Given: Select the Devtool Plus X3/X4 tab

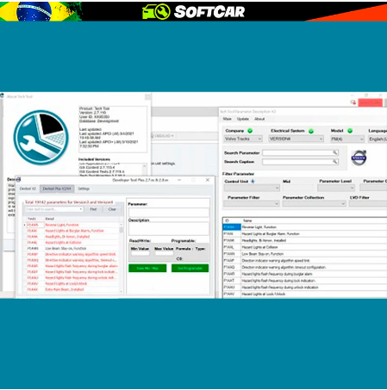Looking at the screenshot, I should (57, 189).
